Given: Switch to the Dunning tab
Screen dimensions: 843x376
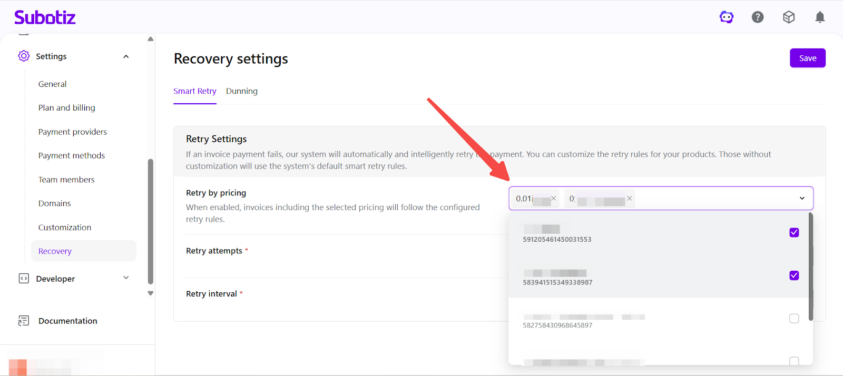Looking at the screenshot, I should [242, 91].
